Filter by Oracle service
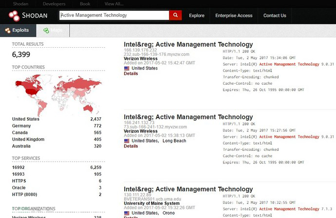 tap(19, 188)
